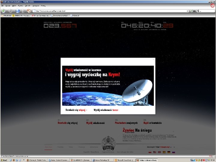Open the WP bookmark in bookmarks toolbar
The height and width of the screenshot is (162, 216).
point(40,16)
